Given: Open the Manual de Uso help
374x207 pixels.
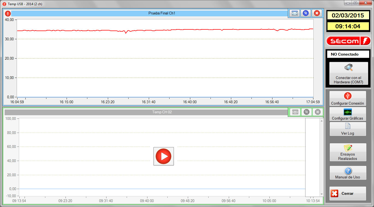Looking at the screenshot, I should [348, 173].
